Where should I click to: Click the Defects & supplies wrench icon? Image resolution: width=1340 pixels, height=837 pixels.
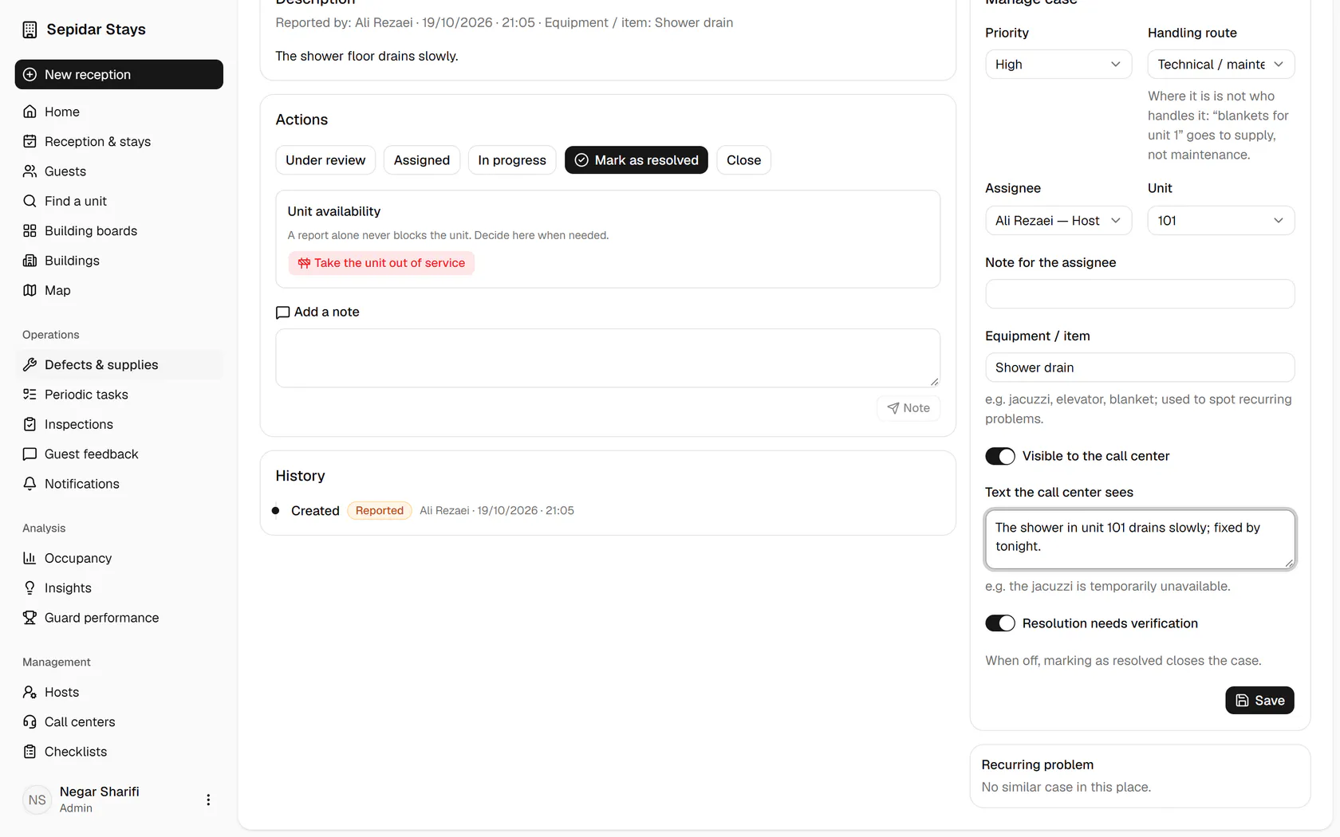click(30, 365)
